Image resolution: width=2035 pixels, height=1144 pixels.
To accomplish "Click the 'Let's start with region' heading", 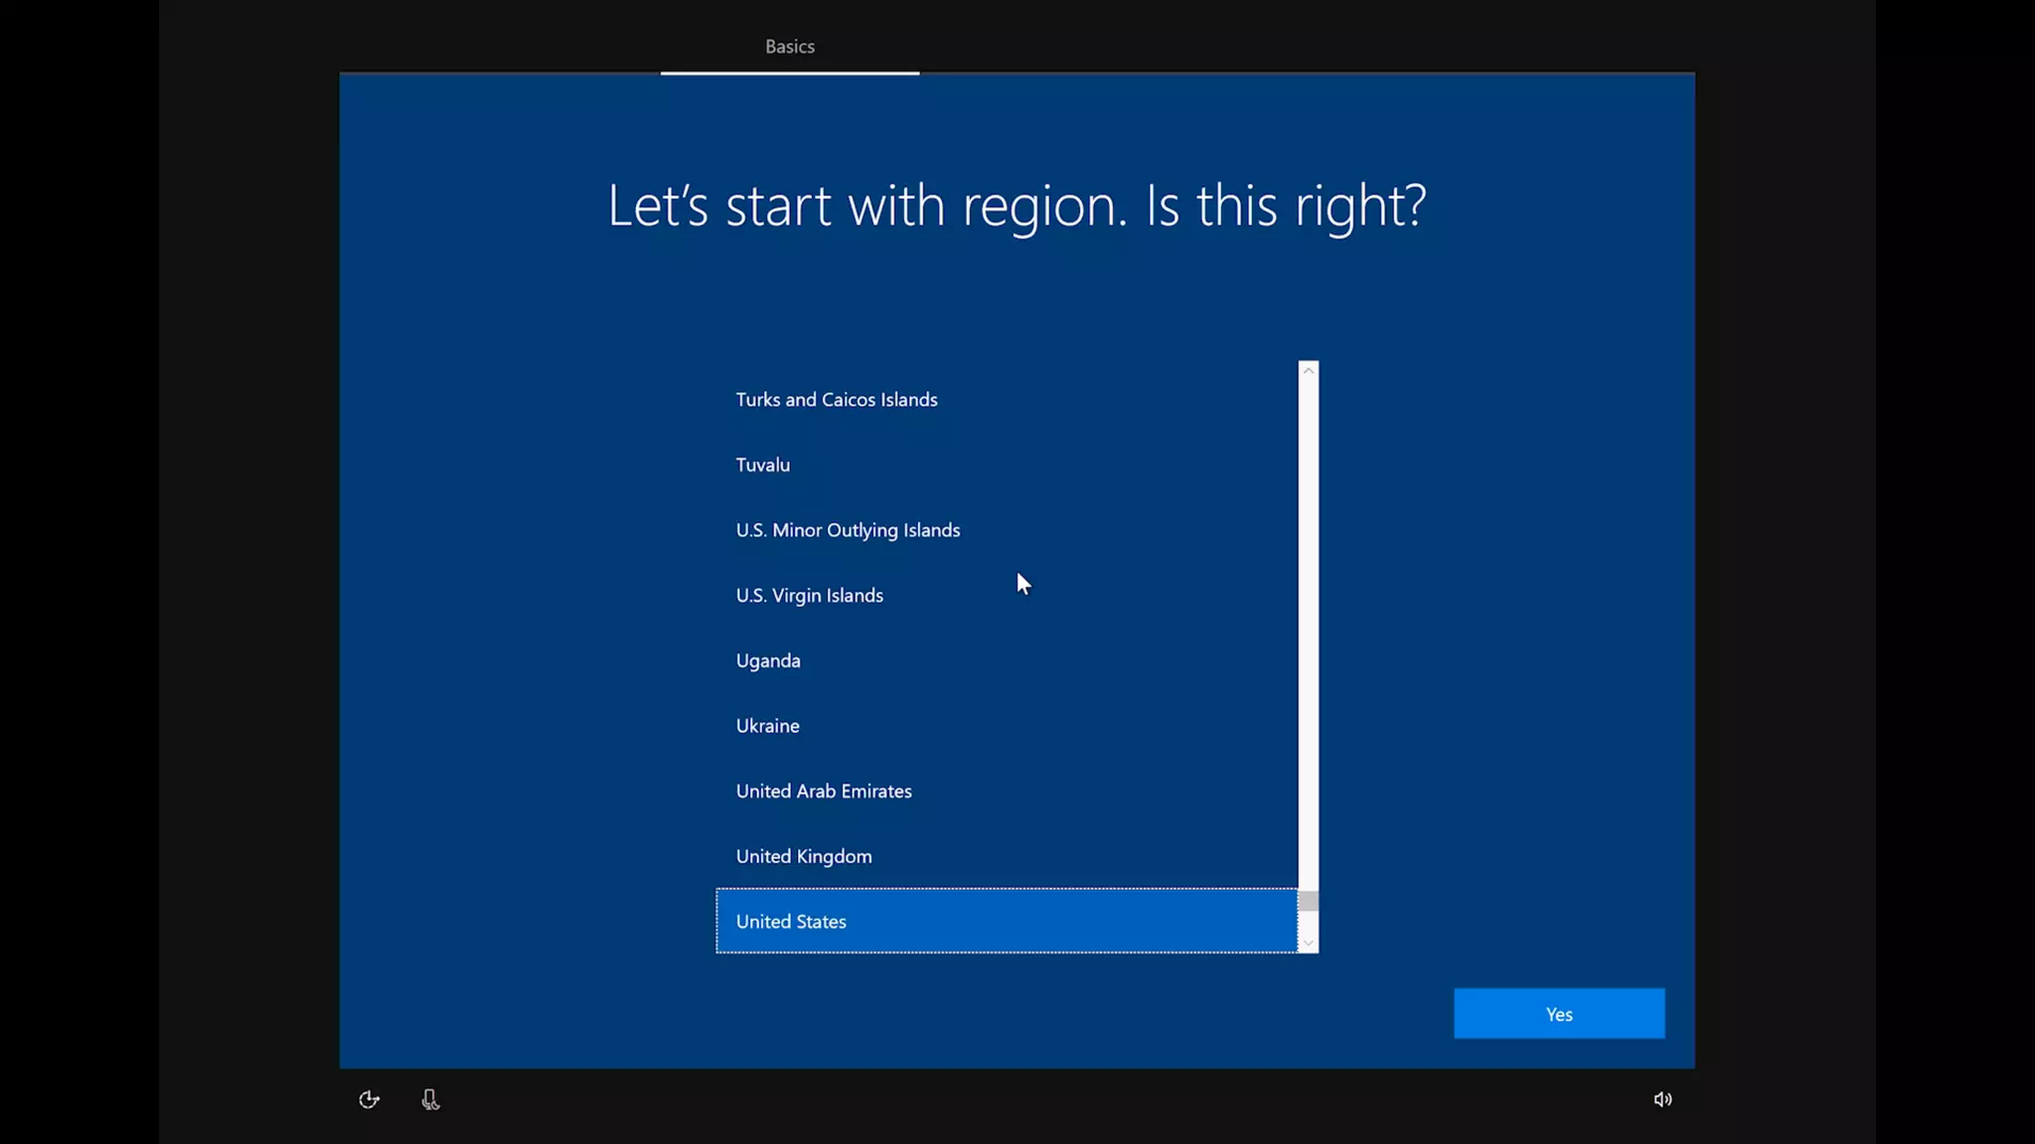I will click(1017, 206).
